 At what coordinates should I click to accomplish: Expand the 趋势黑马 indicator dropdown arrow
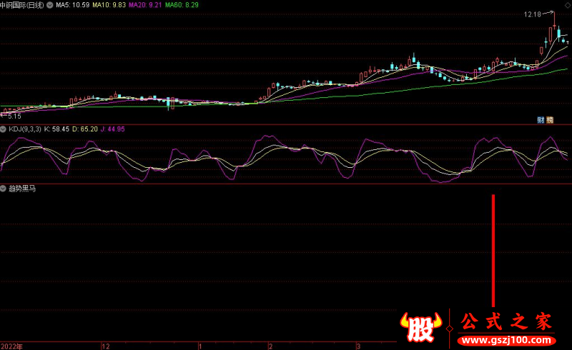(x=4, y=189)
